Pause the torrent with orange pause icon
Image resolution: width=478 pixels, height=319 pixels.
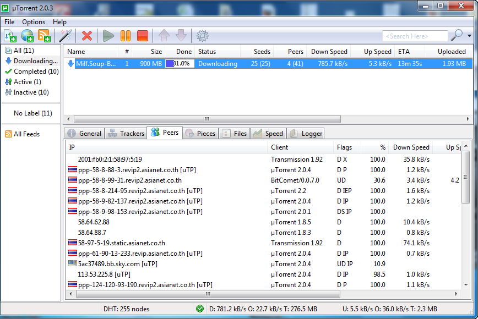[x=126, y=36]
